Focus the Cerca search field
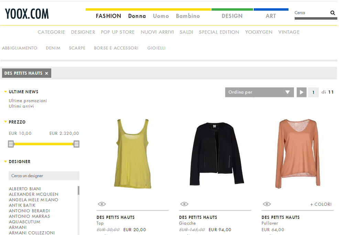339x235 pixels. [312, 13]
